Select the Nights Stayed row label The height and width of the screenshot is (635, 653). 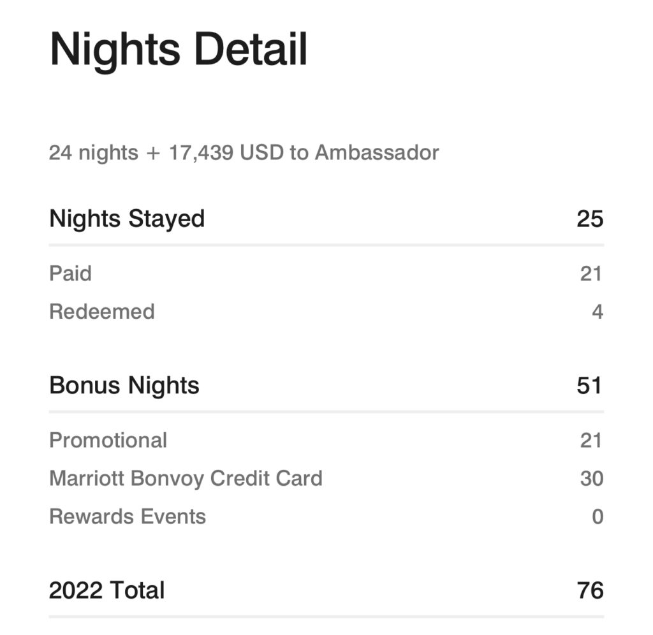tap(127, 219)
